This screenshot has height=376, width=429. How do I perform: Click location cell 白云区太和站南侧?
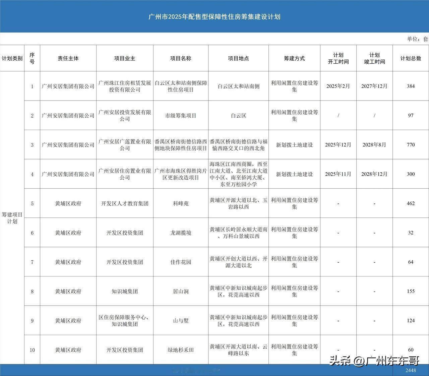(x=238, y=86)
